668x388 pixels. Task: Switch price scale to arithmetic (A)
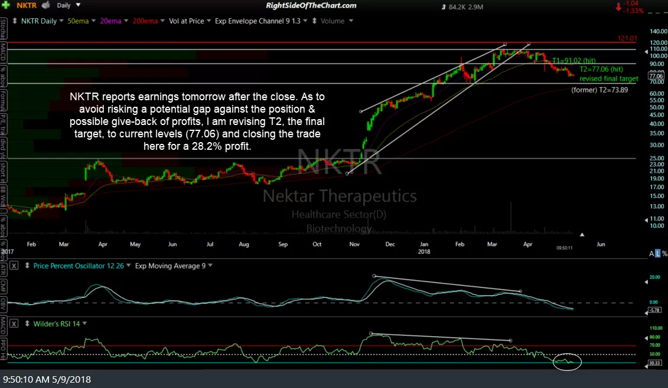tap(651, 254)
